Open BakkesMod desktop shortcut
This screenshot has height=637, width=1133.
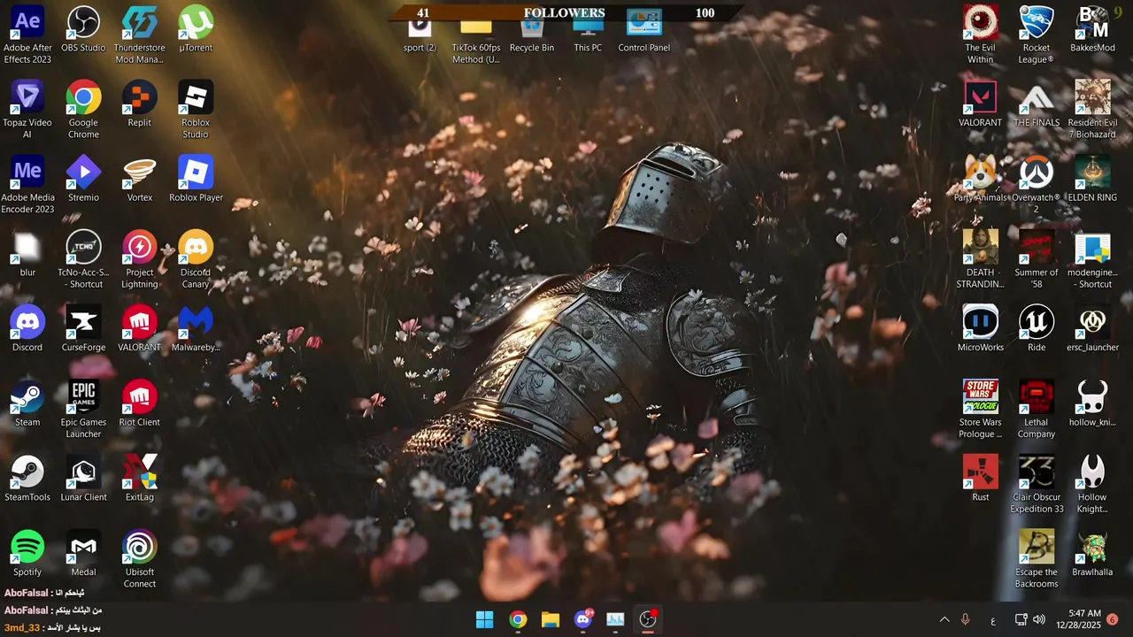[1092, 29]
